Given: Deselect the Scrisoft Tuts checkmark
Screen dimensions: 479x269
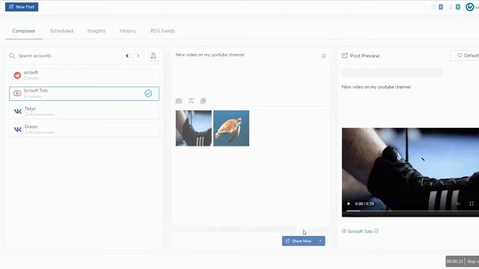Looking at the screenshot, I should click(148, 93).
